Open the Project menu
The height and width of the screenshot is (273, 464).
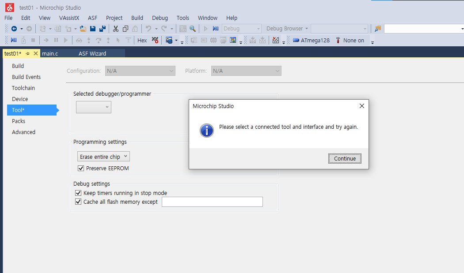(114, 18)
